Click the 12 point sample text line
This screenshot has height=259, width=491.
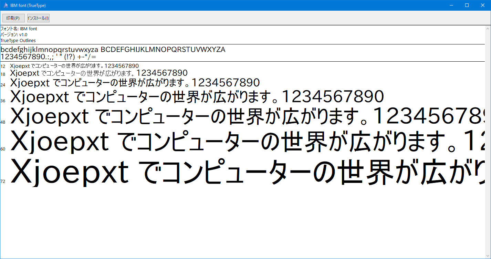(74, 66)
